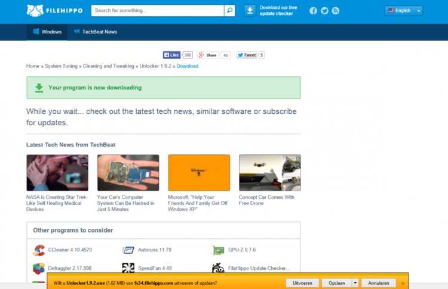The image size is (448, 289).
Task: Click the Tweet button
Action: pyautogui.click(x=247, y=55)
